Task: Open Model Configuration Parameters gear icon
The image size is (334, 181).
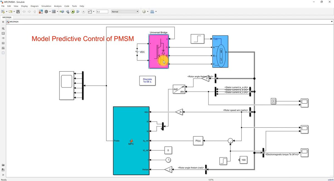Action: [46, 11]
